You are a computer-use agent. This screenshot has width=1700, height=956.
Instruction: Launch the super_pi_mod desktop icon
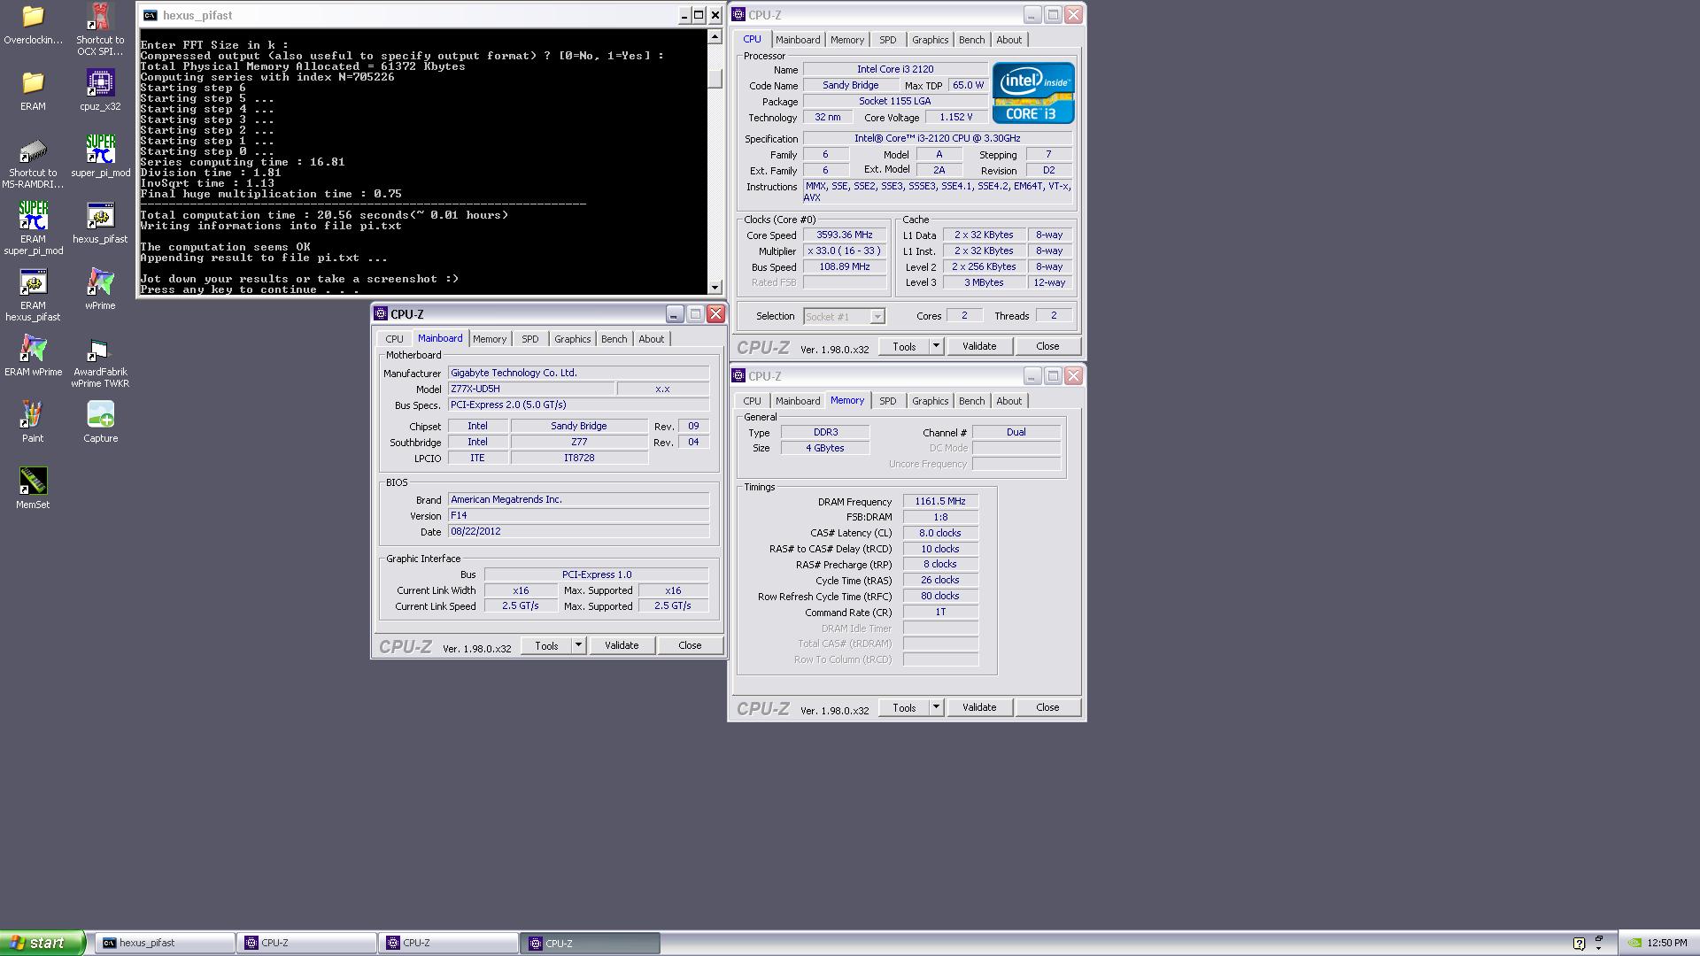100,157
